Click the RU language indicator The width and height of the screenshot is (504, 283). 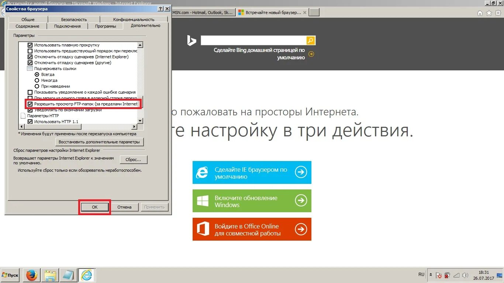[x=421, y=275]
